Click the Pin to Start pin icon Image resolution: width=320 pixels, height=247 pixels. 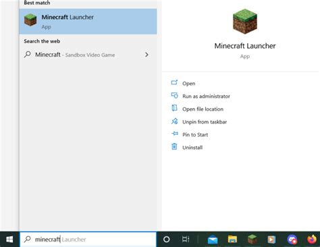point(175,134)
